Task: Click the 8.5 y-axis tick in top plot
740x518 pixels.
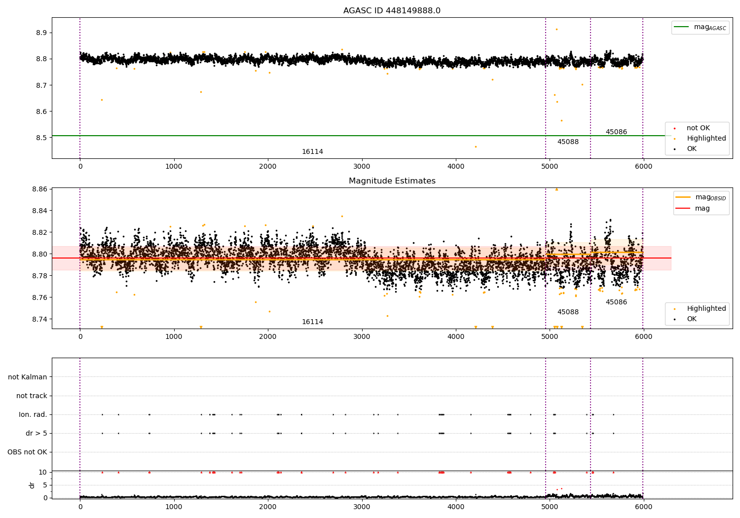Action: click(x=41, y=138)
